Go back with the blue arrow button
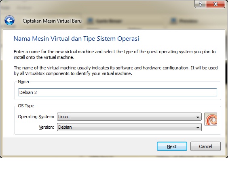 9,21
